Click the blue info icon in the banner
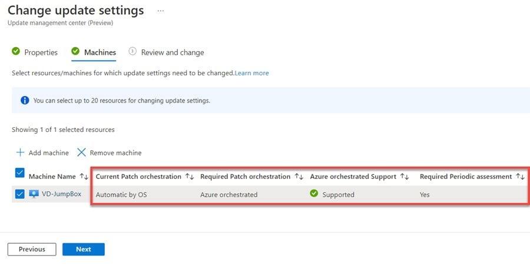530x265 pixels. pyautogui.click(x=25, y=100)
